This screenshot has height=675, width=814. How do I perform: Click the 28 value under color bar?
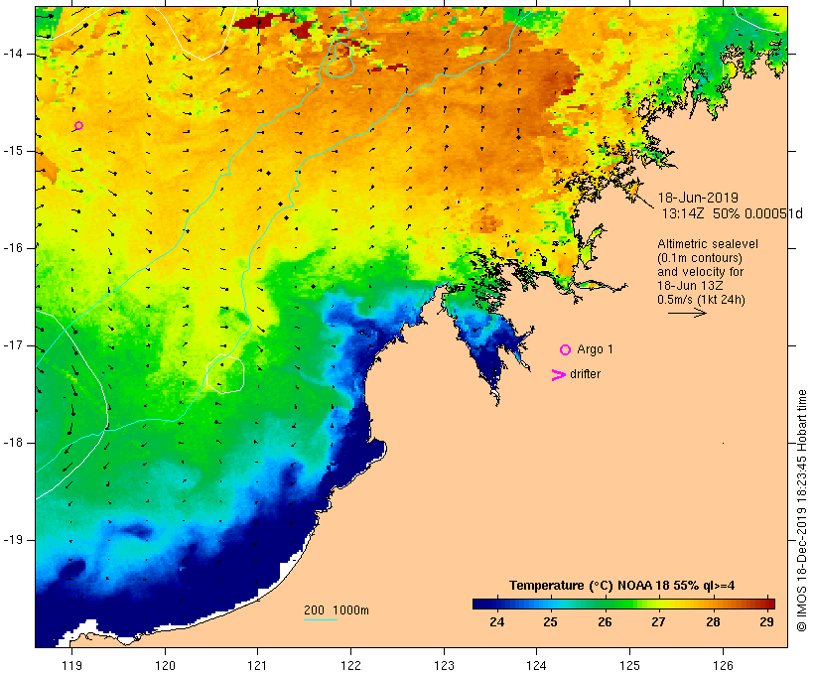coord(713,622)
